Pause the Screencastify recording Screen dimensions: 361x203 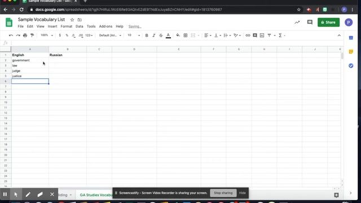[x=5, y=195]
